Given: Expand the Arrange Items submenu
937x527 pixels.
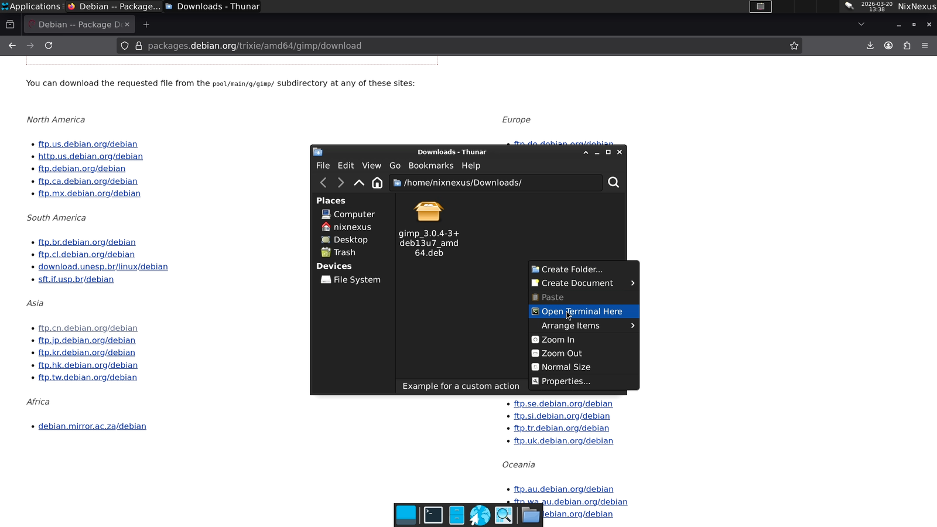Looking at the screenshot, I should 583,326.
